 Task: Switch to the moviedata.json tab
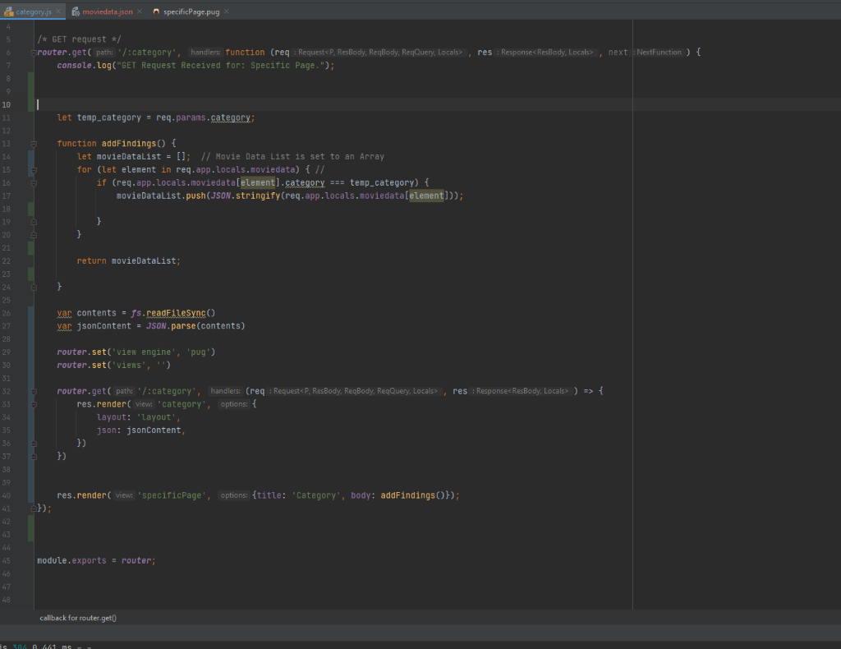(107, 12)
